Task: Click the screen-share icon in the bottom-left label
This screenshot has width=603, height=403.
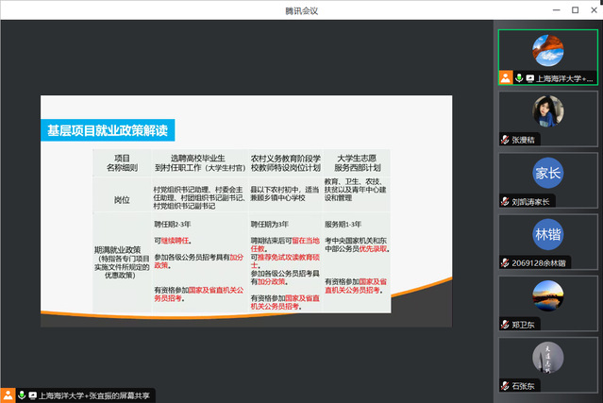Action: point(33,395)
